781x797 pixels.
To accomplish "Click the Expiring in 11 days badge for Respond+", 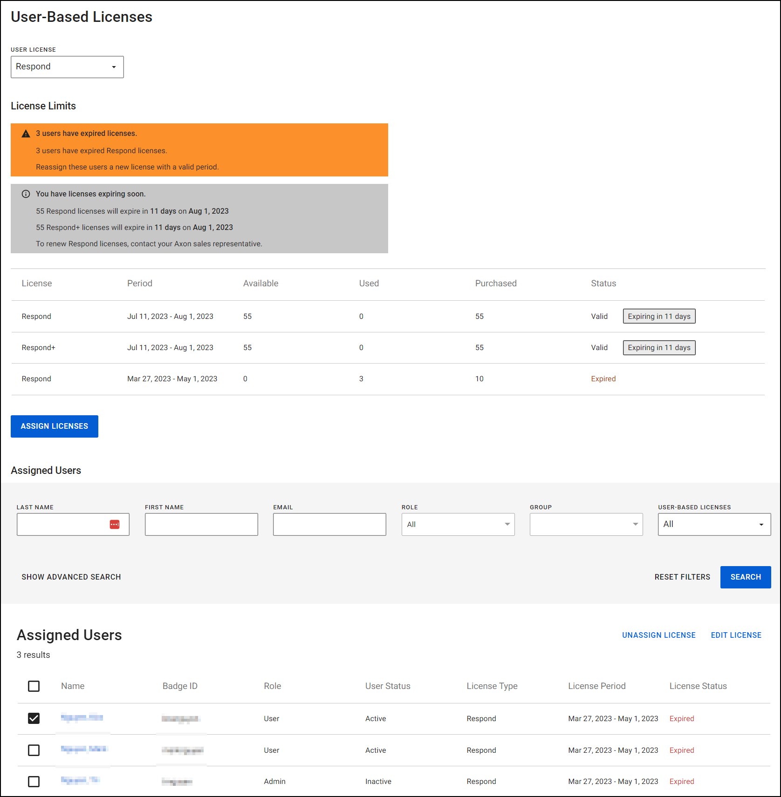I will [659, 348].
